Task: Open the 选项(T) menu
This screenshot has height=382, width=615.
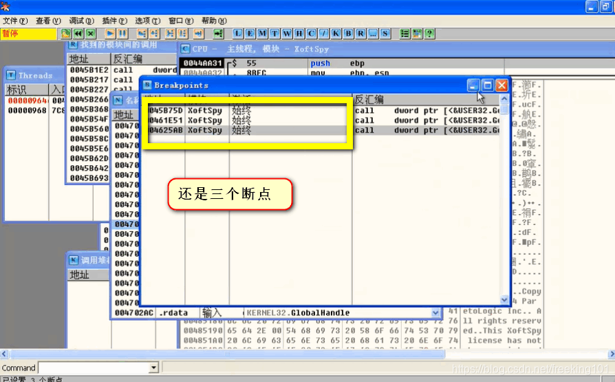Action: click(148, 21)
